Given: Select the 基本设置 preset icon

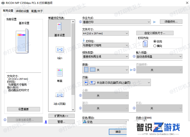Looking at the screenshot, I should pos(60,26).
